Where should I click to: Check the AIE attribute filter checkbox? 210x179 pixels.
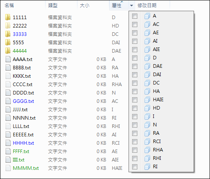point(135,49)
